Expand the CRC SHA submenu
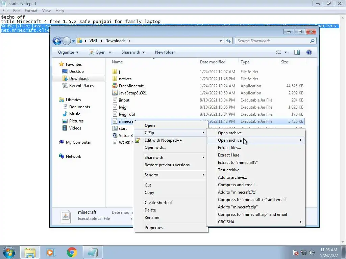Viewport: 346px width, 259px height. [256, 222]
